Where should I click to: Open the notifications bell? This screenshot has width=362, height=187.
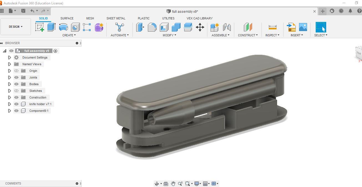(x=350, y=11)
